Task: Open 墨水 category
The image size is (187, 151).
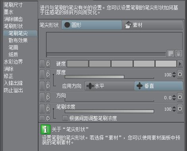Action: (8, 12)
